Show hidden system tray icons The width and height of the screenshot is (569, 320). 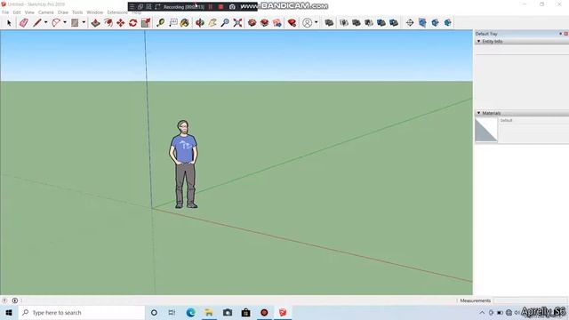[482, 312]
